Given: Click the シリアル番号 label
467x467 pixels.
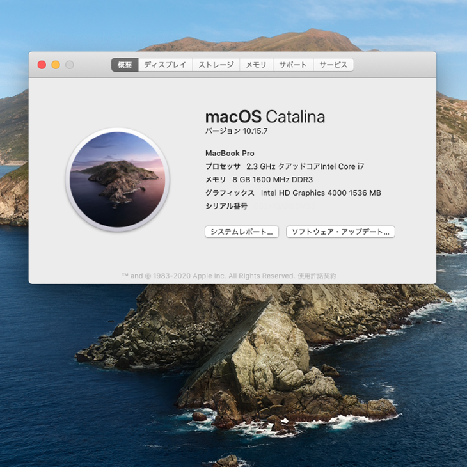Looking at the screenshot, I should (226, 206).
